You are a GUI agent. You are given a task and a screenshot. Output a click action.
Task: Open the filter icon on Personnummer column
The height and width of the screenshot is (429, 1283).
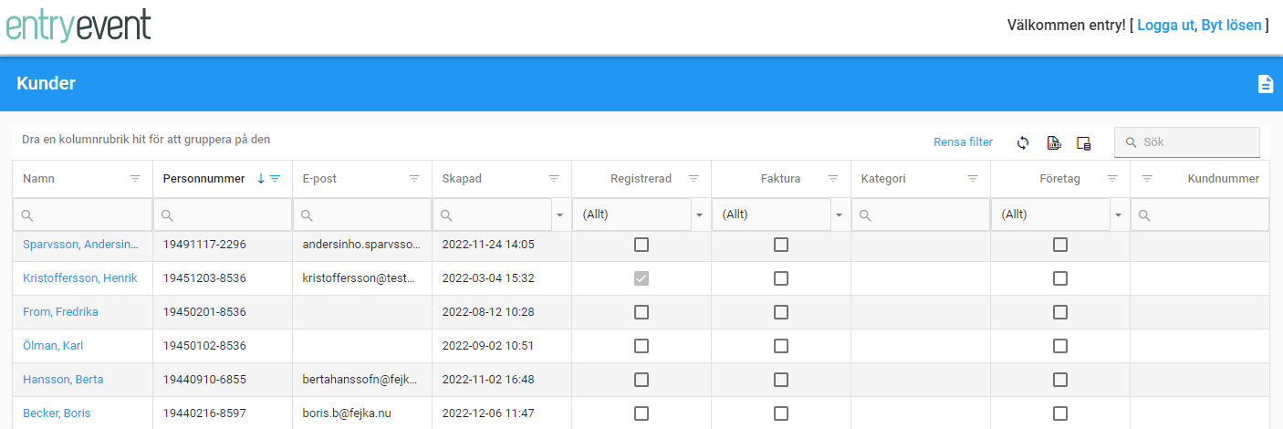pyautogui.click(x=275, y=179)
